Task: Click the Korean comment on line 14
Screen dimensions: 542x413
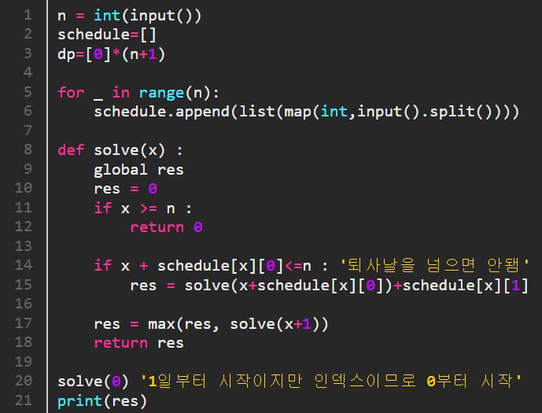Action: pyautogui.click(x=435, y=265)
